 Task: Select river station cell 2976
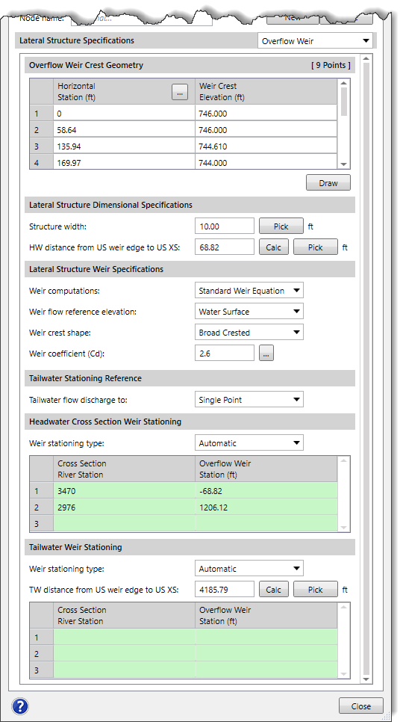click(x=124, y=507)
